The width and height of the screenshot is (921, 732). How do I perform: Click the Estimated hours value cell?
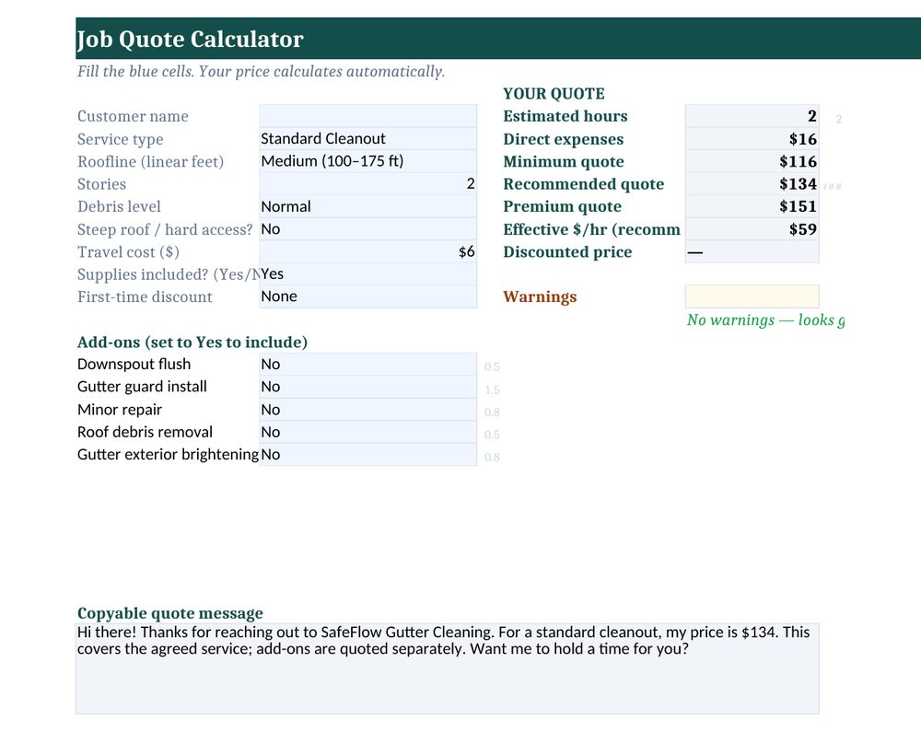(752, 116)
